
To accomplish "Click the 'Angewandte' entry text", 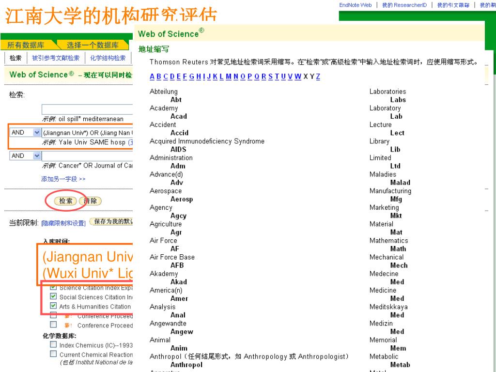I will pos(168,323).
